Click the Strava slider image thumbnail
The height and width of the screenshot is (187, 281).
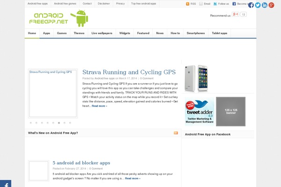pos(53,93)
